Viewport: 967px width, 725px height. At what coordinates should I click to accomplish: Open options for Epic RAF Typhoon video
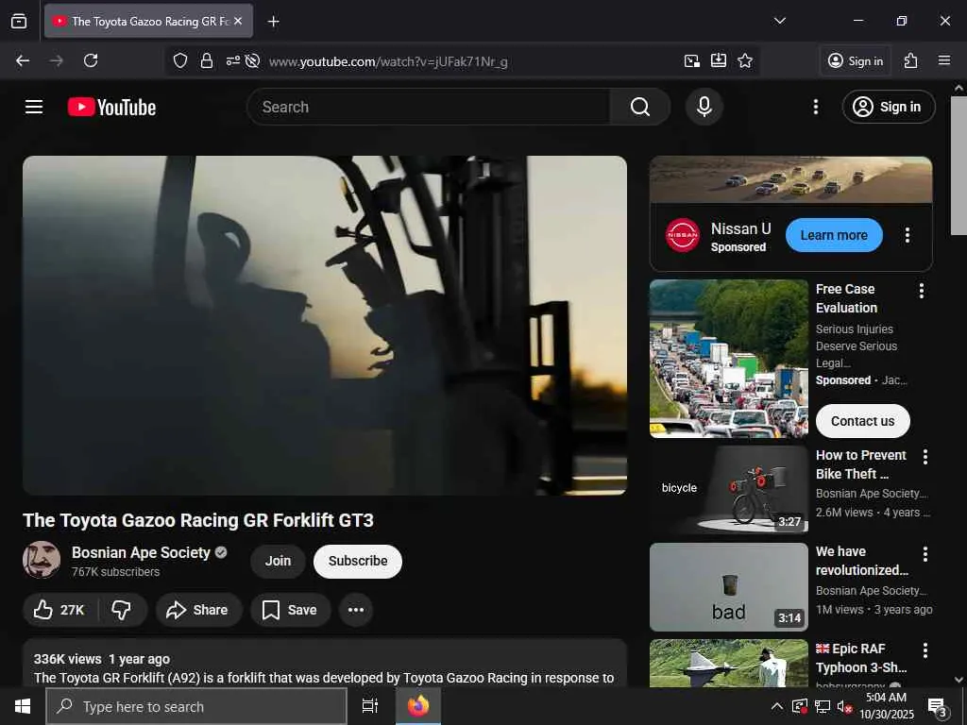tap(925, 650)
